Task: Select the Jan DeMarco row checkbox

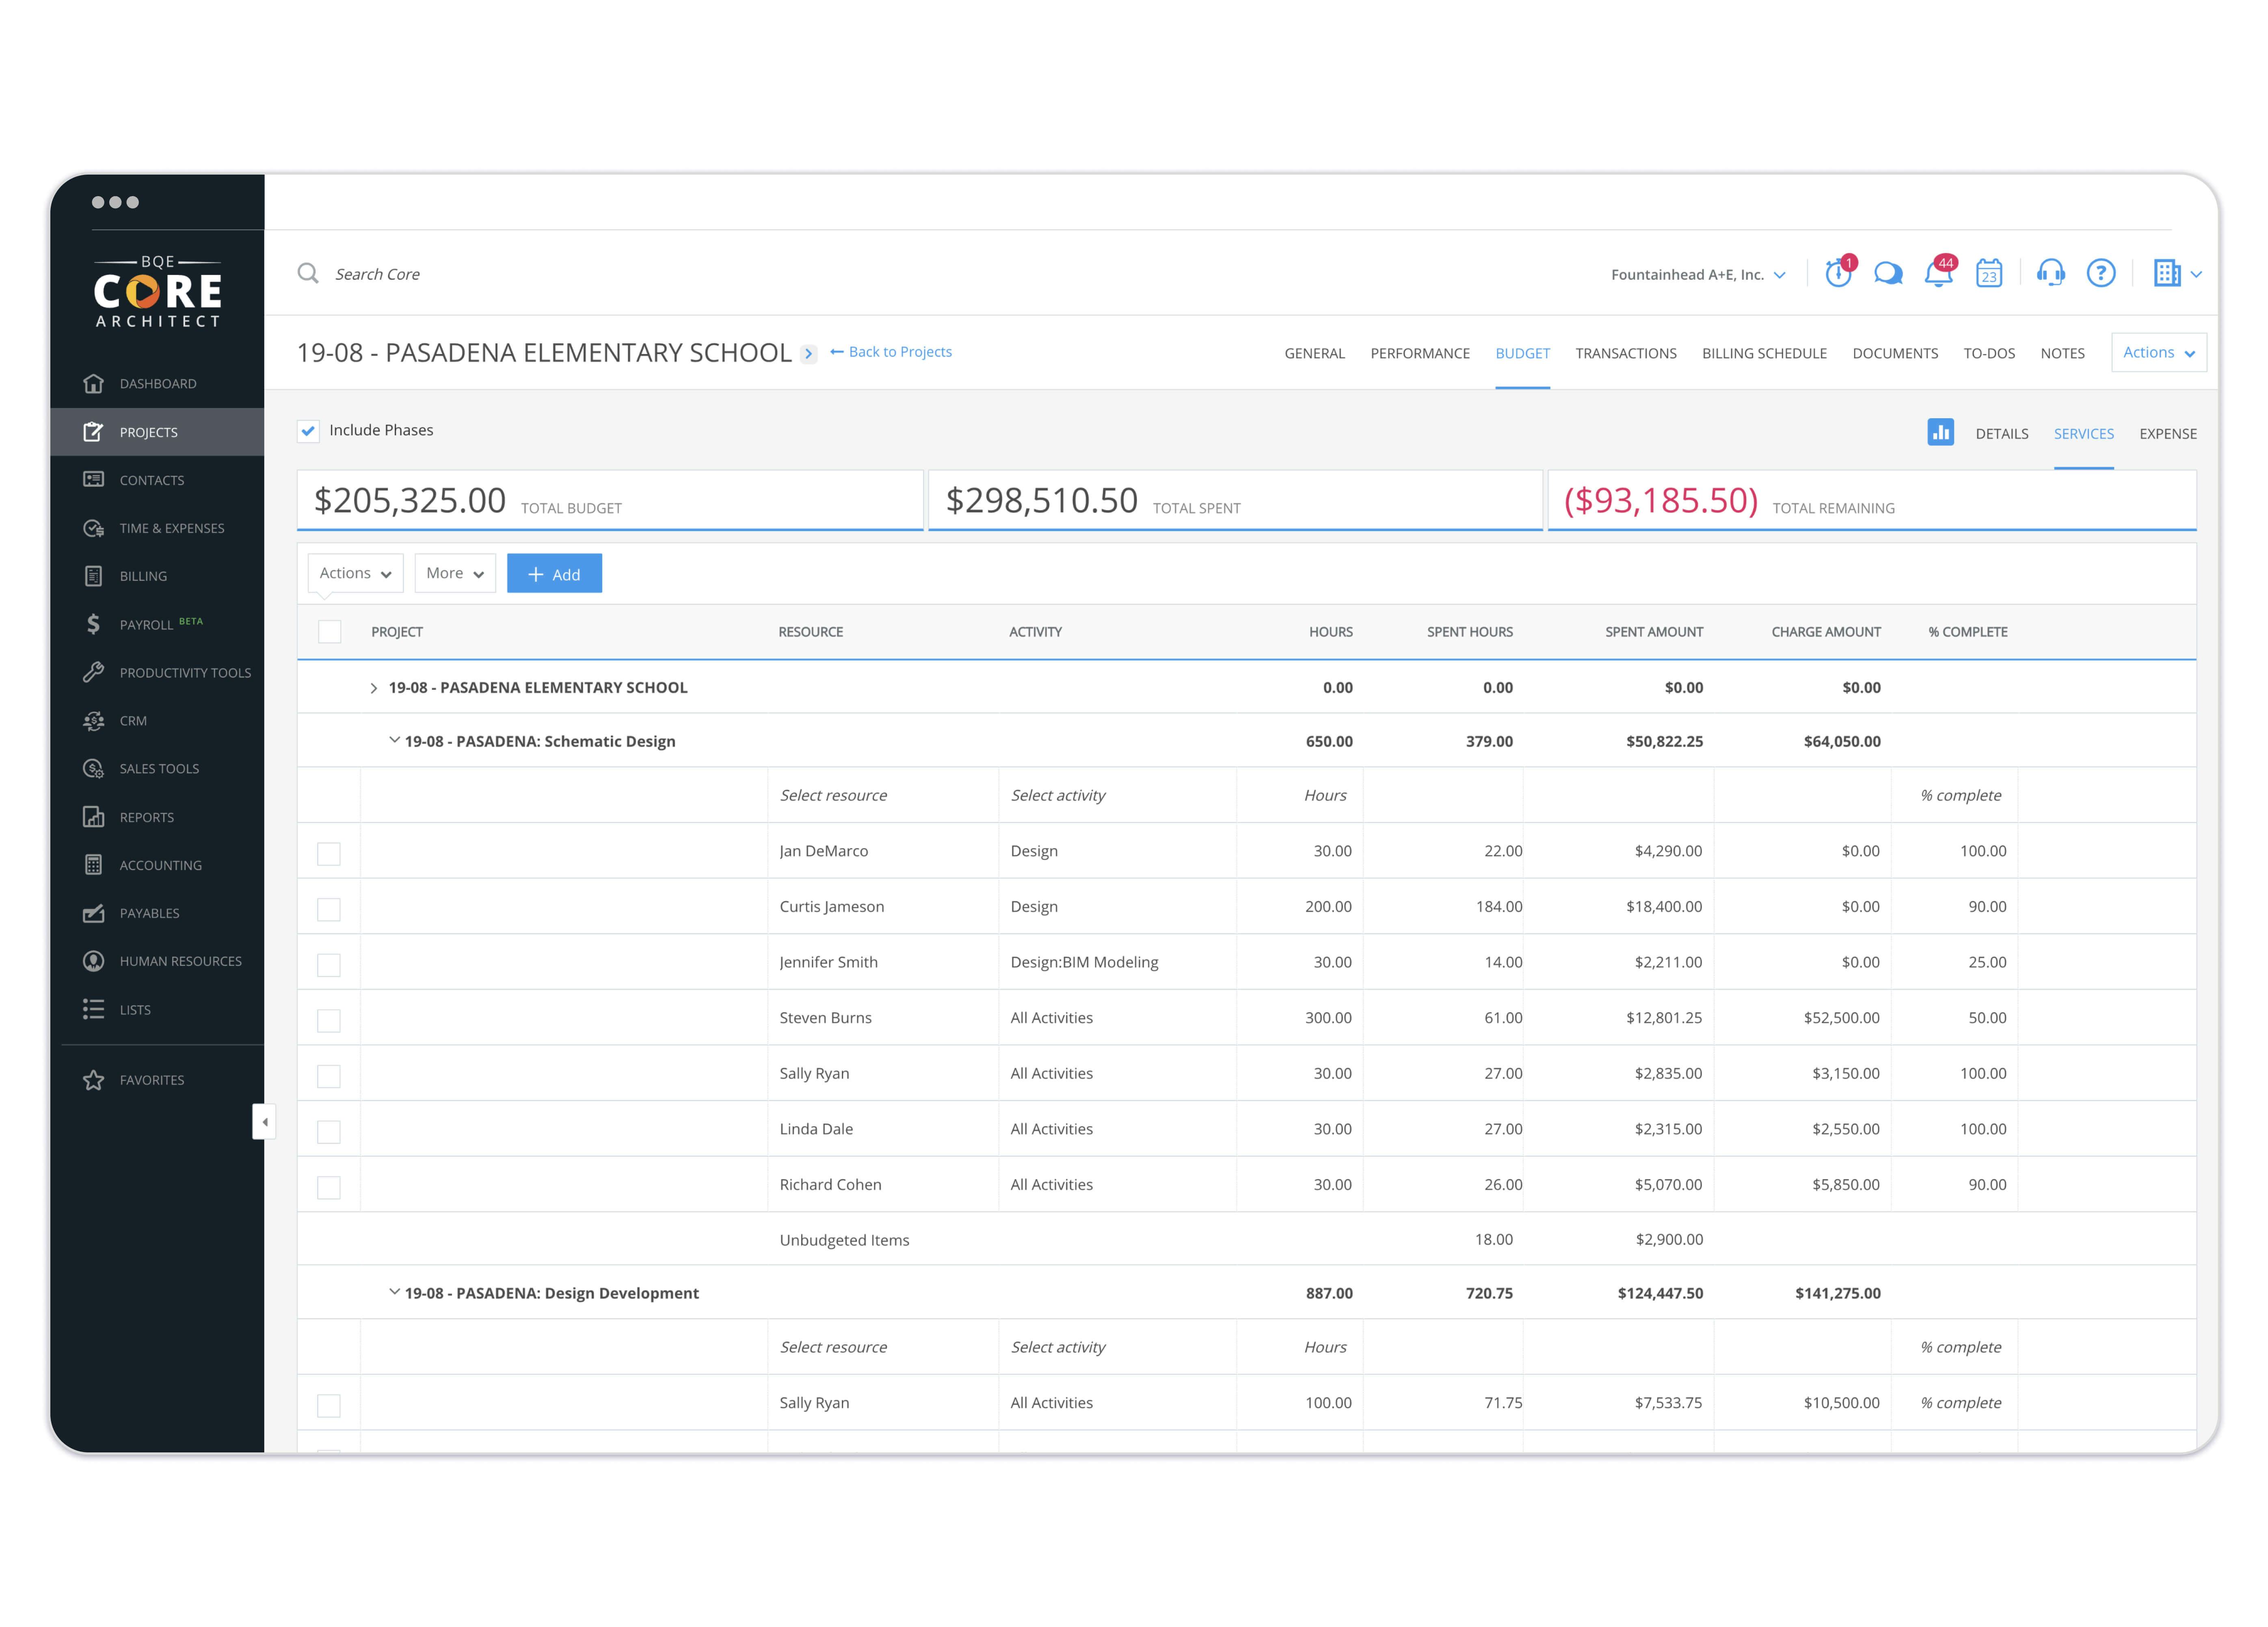Action: [329, 853]
